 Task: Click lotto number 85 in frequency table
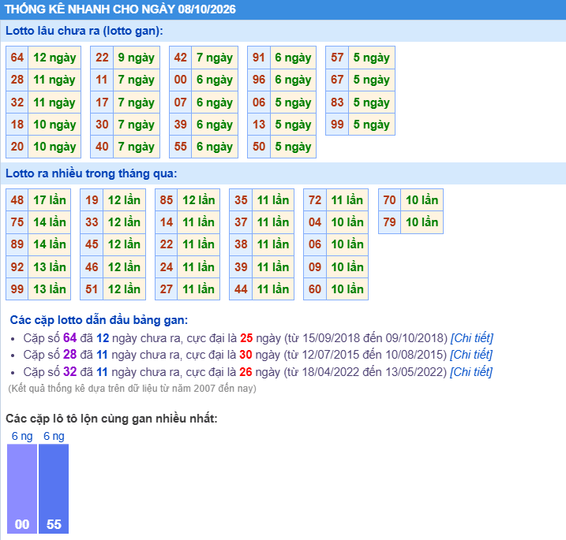[x=167, y=200]
